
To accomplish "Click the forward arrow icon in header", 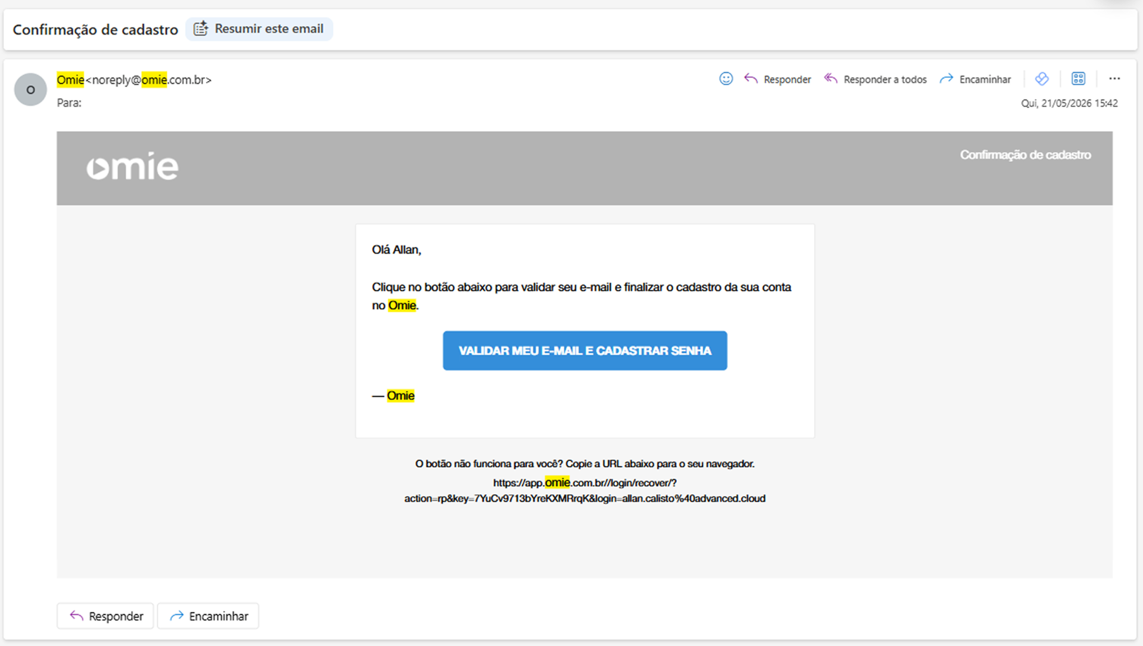I will 946,79.
